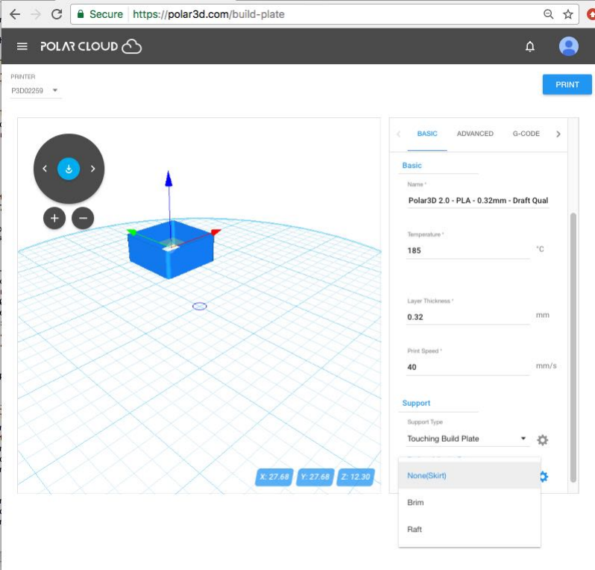Choose Brim option

[470, 502]
